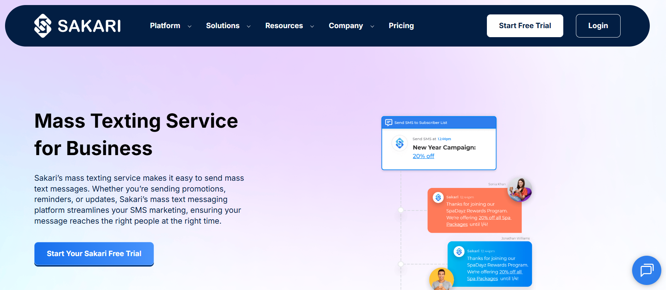Click the Sakari avatar in the blue message

[459, 251]
